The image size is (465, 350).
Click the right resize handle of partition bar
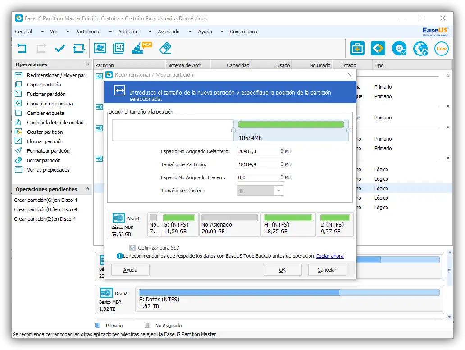[x=349, y=130]
